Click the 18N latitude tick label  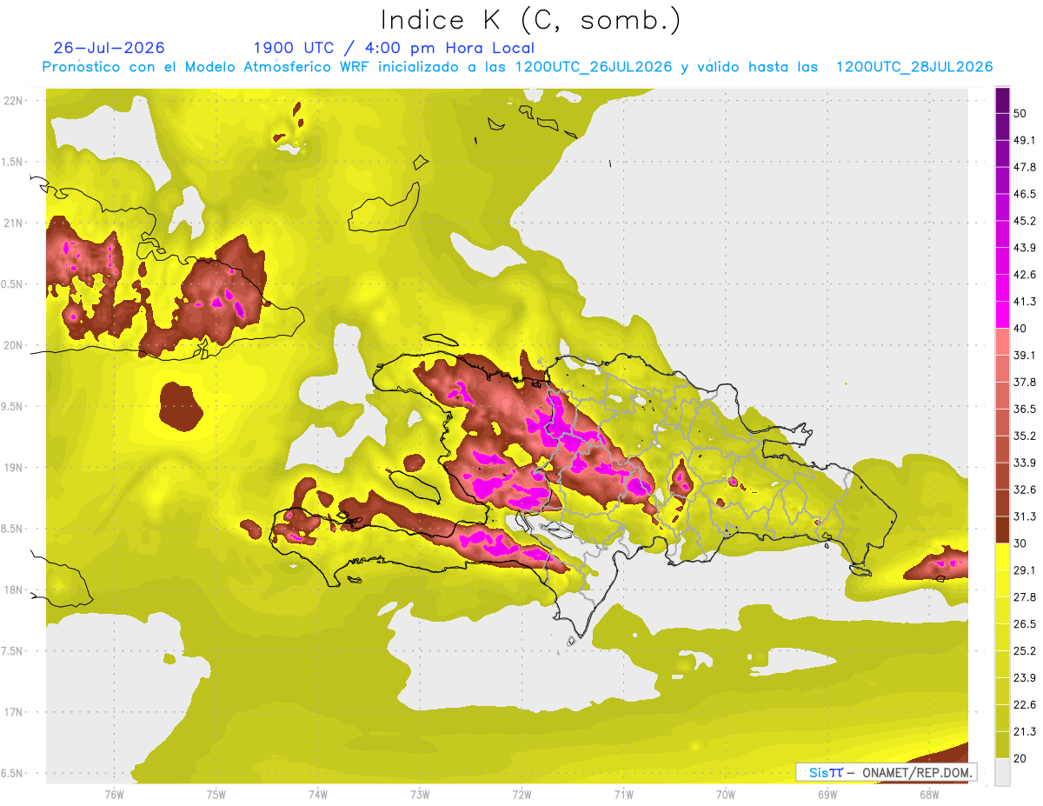pyautogui.click(x=13, y=590)
